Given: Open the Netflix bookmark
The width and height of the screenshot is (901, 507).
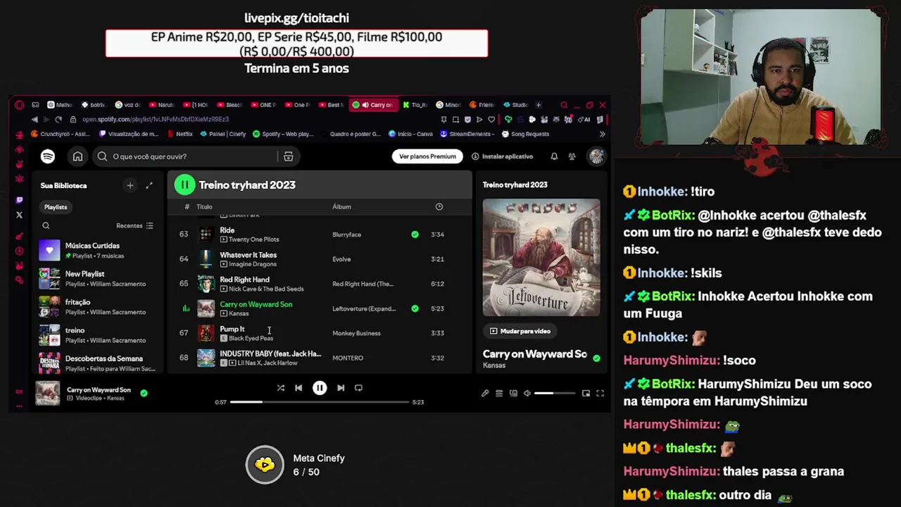Looking at the screenshot, I should coord(179,134).
